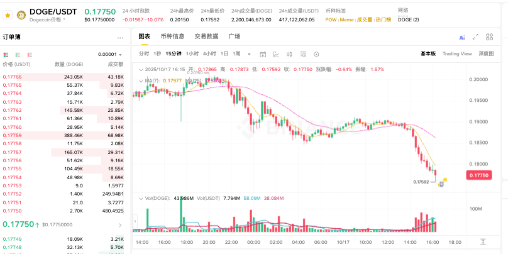Select the 0.17748 bid price row

point(63,248)
